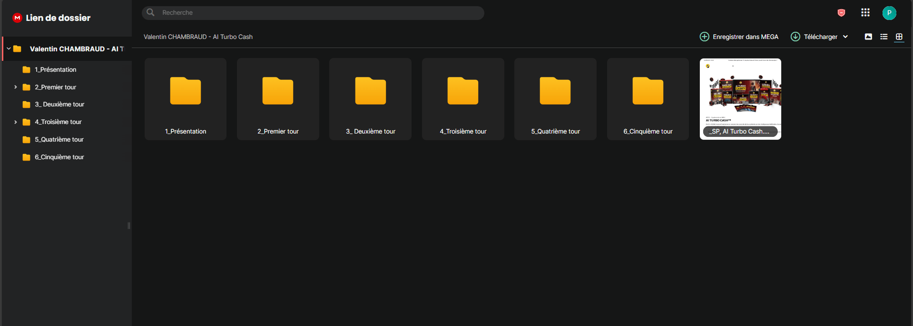
Task: Switch to image gallery view icon
Action: (x=868, y=37)
